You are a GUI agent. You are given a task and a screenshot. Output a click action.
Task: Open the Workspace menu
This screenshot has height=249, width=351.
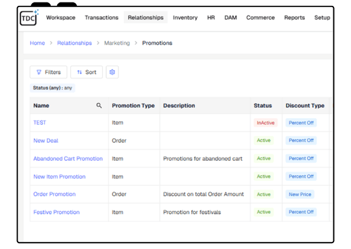(x=60, y=18)
